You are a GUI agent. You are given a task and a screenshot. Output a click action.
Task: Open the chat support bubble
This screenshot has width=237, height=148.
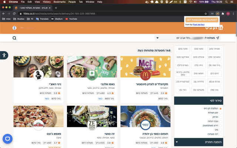pos(7,139)
